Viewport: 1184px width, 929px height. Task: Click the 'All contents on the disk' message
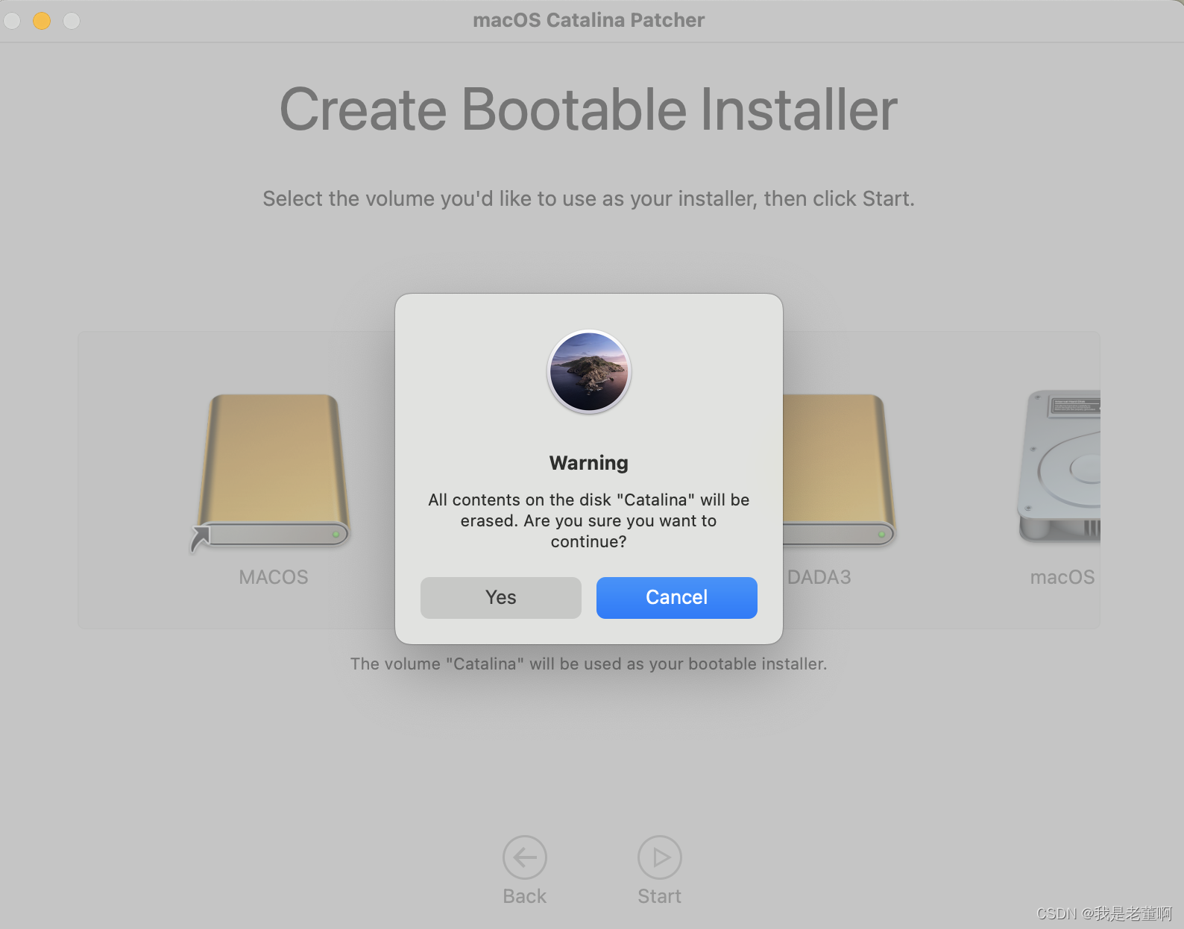589,520
